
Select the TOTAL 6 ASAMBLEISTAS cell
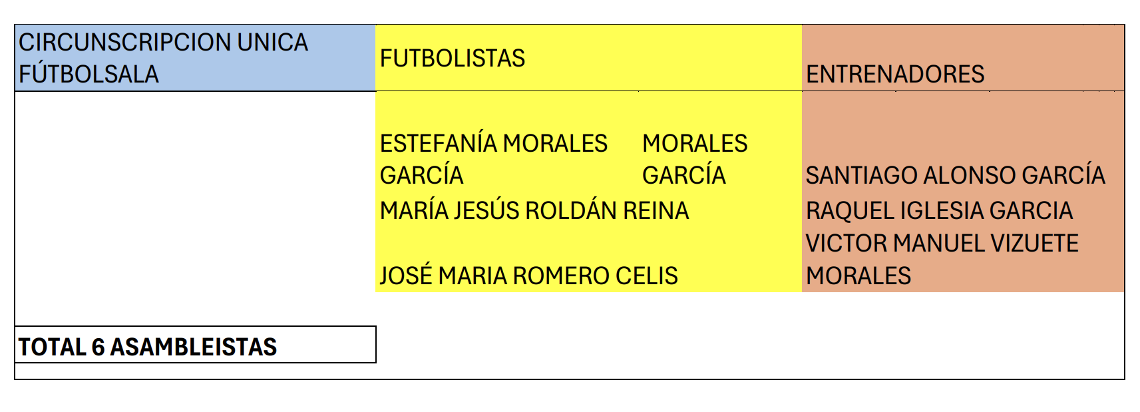click(x=195, y=345)
